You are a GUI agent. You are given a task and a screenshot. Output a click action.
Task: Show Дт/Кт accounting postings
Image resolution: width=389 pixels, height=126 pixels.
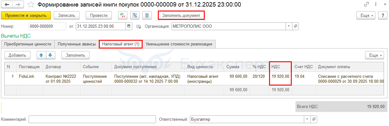(123, 15)
